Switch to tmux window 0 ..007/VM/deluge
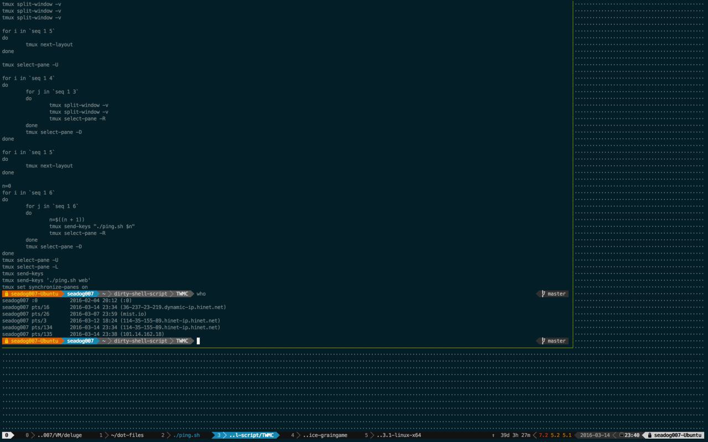708x442 pixels. tap(53, 435)
